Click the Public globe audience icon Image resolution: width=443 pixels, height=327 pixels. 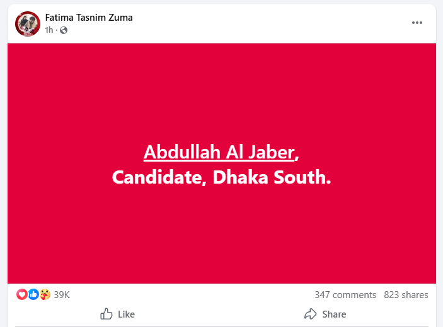[63, 30]
